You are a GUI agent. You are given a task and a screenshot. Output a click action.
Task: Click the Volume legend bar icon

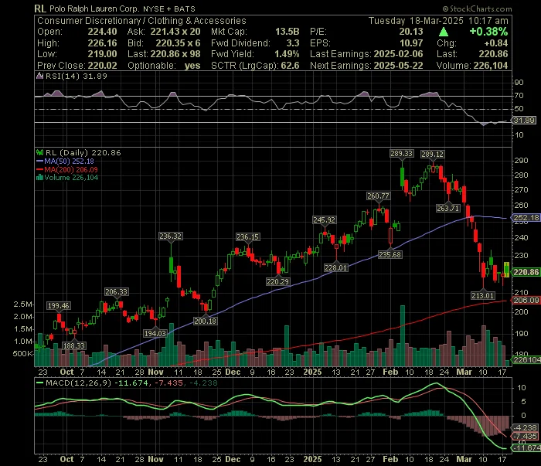tap(39, 178)
